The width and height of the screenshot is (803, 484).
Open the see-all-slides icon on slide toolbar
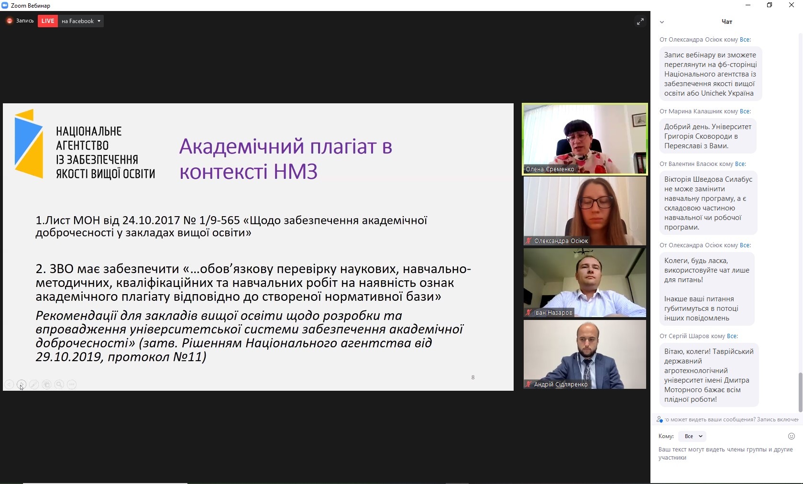46,385
